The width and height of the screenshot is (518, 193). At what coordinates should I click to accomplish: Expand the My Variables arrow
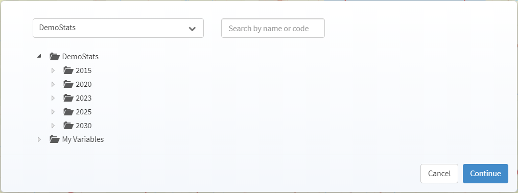[x=39, y=139]
